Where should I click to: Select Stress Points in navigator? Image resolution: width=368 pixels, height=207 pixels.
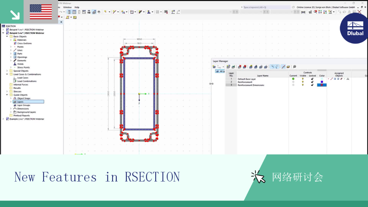point(23,67)
